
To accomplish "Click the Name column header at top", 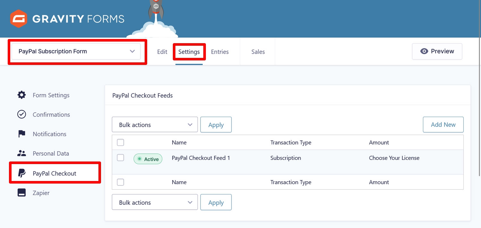I will tap(179, 143).
